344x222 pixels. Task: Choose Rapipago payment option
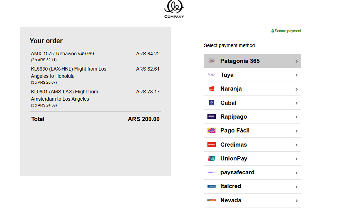pyautogui.click(x=252, y=117)
